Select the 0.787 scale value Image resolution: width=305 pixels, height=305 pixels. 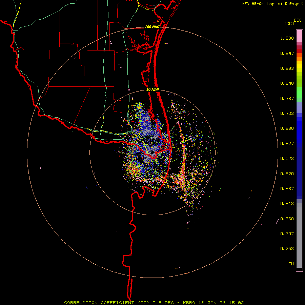[x=287, y=98]
